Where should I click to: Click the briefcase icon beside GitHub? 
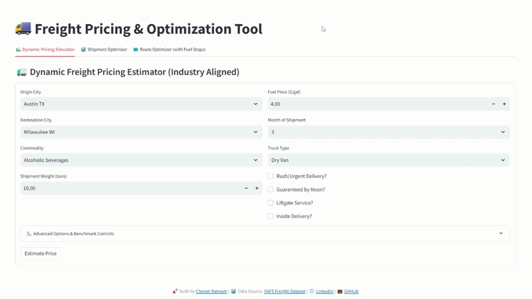(340, 291)
